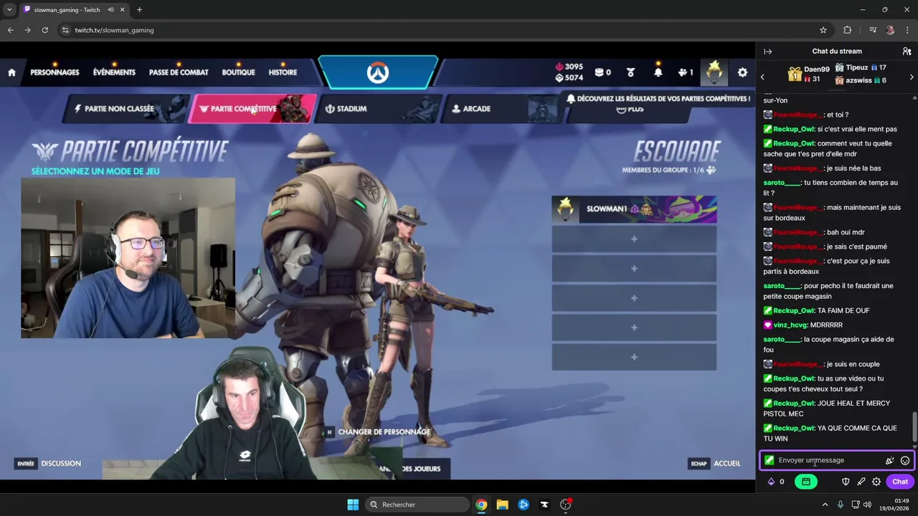Image resolution: width=918 pixels, height=516 pixels.
Task: Open the competitive results notification banner
Action: click(x=658, y=98)
